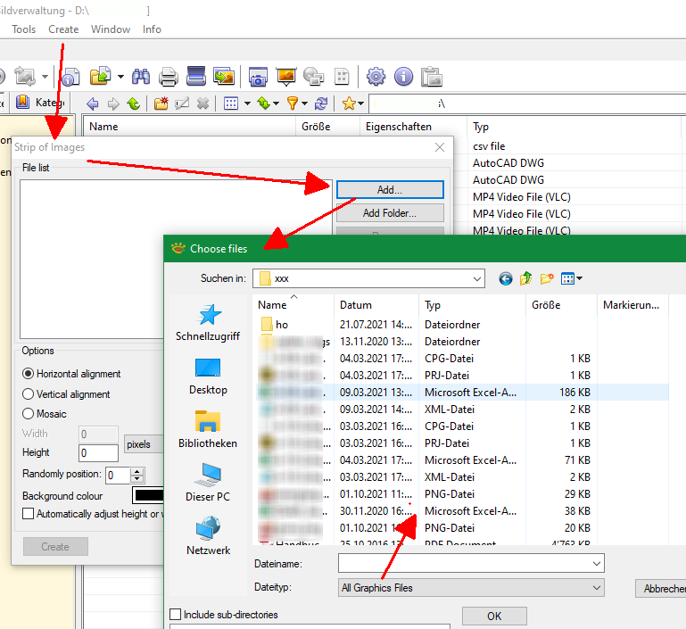Expand the Dateiname combo box
The width and height of the screenshot is (686, 629).
(596, 564)
